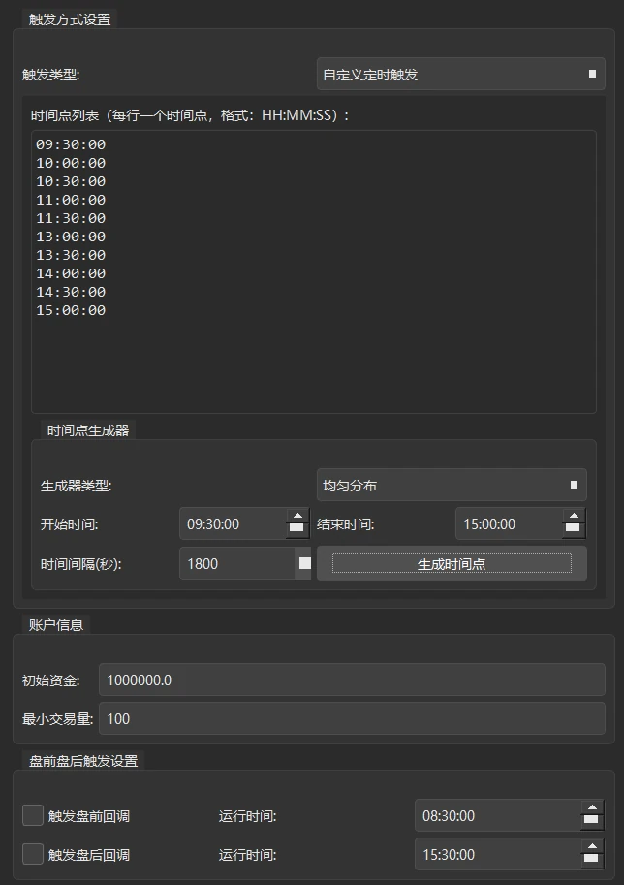The width and height of the screenshot is (624, 885).
Task: Click the 14:30:00 line in the time list
Action: coord(71,292)
